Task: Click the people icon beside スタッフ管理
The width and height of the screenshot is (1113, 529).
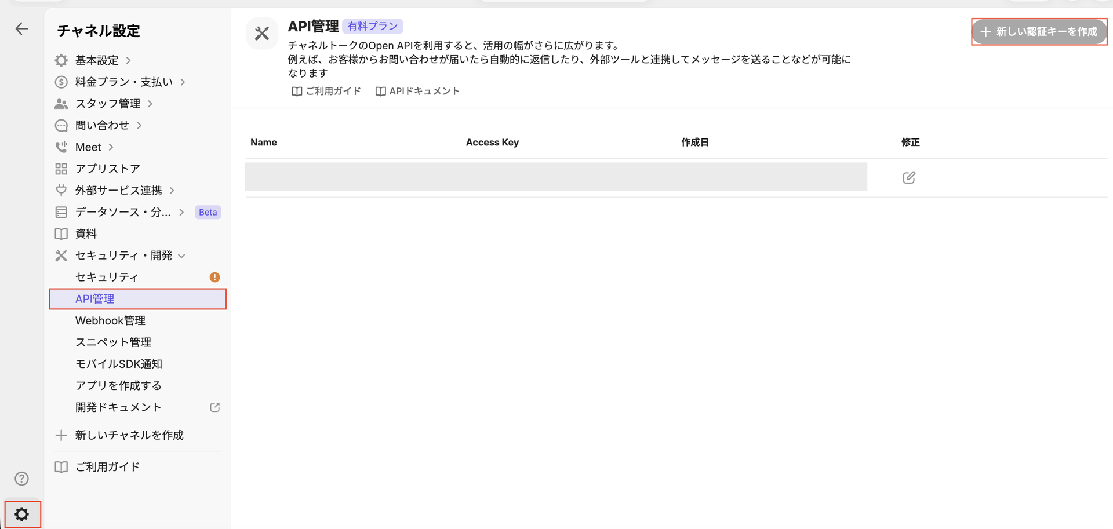Action: point(61,104)
